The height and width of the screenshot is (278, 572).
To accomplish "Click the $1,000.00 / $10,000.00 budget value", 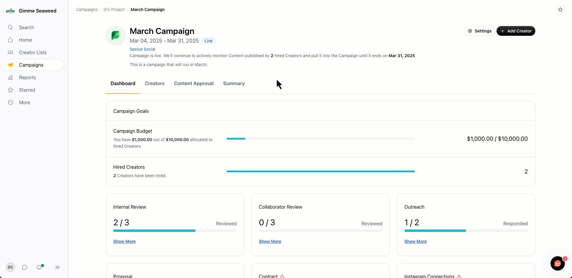I will (x=497, y=139).
